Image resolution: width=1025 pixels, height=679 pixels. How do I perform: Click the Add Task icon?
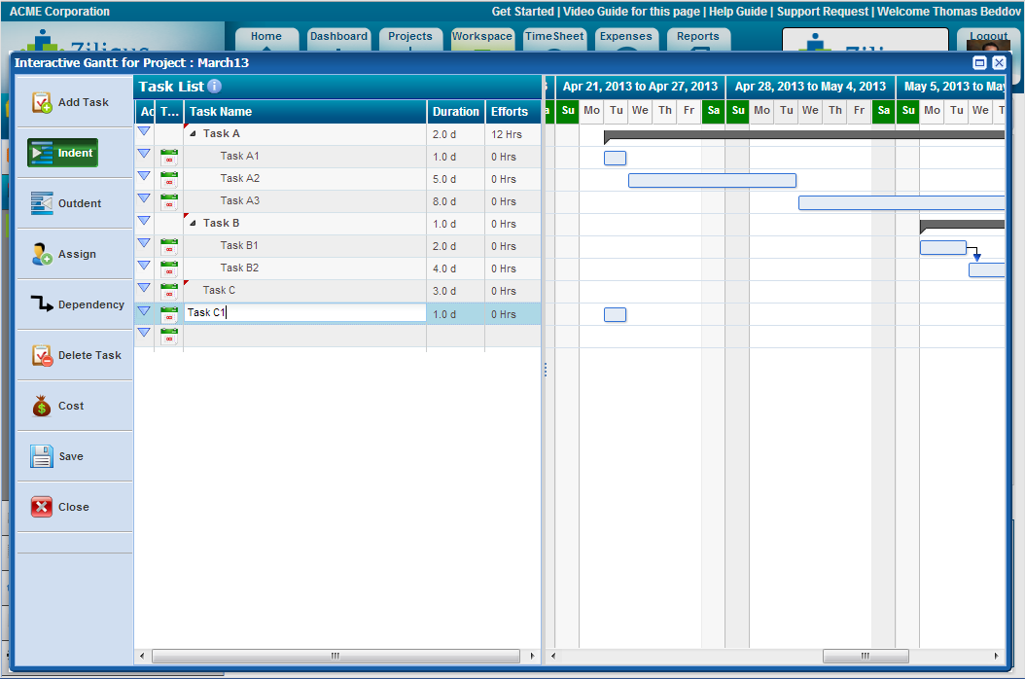point(42,102)
